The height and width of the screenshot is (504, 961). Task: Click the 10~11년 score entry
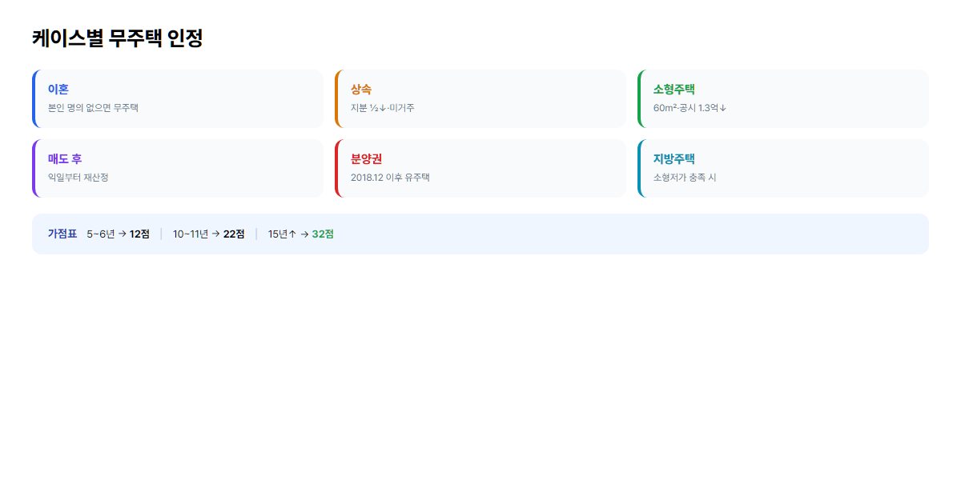click(x=209, y=234)
